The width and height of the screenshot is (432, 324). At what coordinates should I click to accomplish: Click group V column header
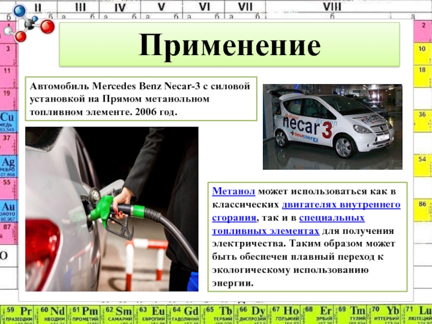click(x=161, y=6)
